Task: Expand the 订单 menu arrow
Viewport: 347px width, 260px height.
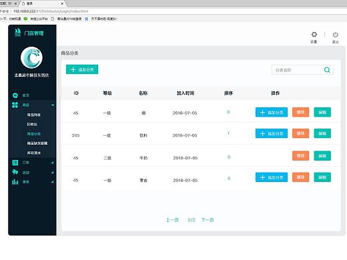Action: pyautogui.click(x=53, y=163)
